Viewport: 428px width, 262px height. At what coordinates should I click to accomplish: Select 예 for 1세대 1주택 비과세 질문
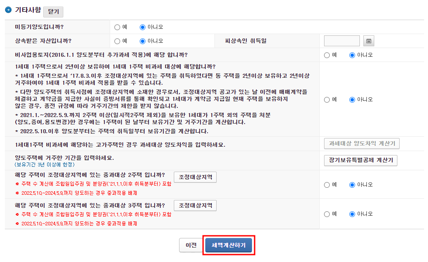[x=326, y=99]
